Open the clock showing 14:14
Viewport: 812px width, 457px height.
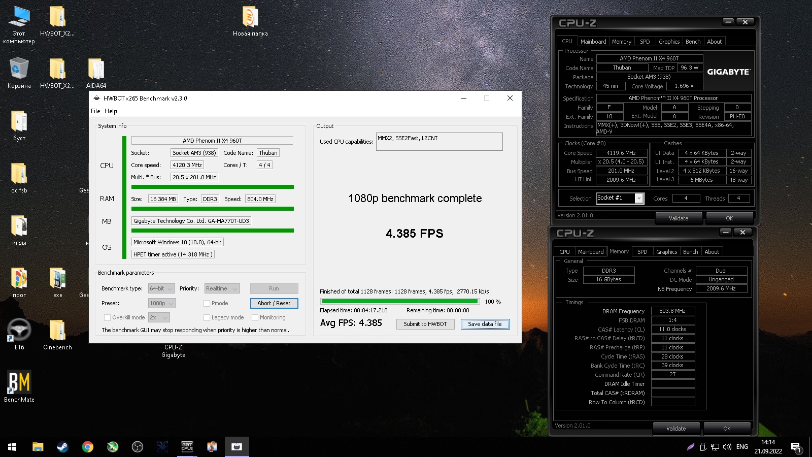(768, 447)
